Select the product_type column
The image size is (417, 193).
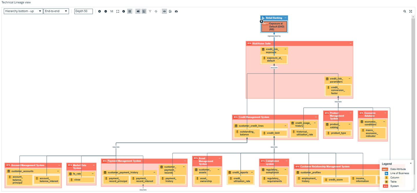[338, 133]
